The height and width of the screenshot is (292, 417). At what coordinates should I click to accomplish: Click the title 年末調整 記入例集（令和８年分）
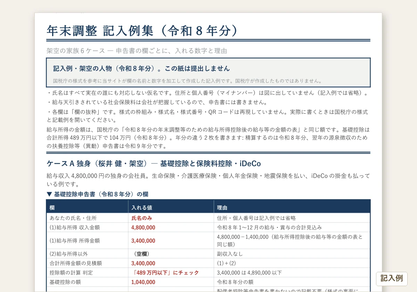(143, 31)
